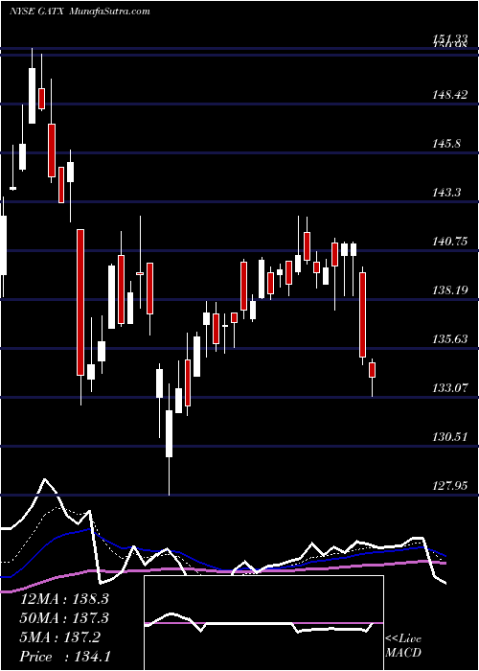Click the 145.8 price axis label

pyautogui.click(x=446, y=144)
